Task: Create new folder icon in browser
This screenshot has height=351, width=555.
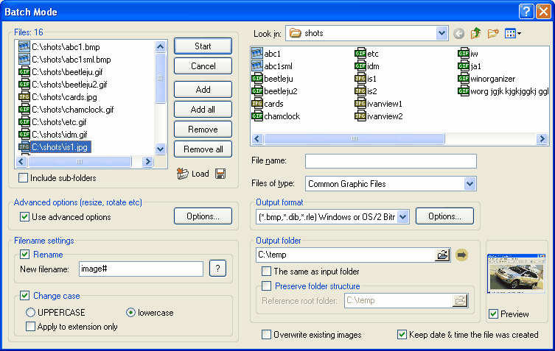Action: click(x=493, y=33)
